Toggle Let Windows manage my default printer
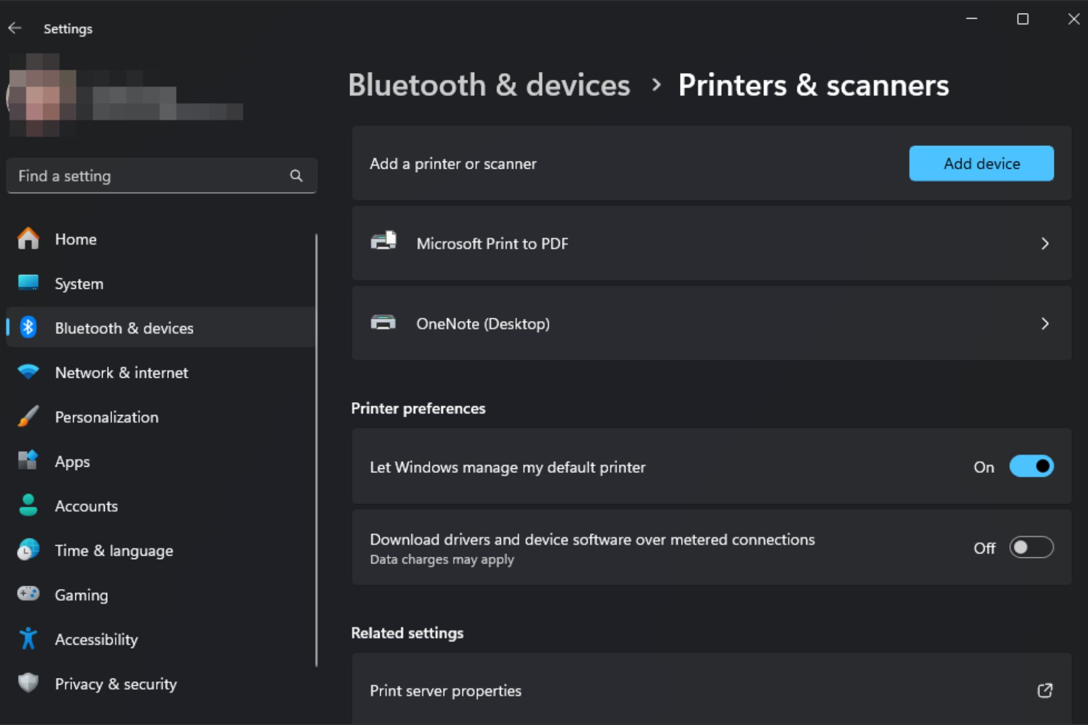The image size is (1088, 725). (1031, 466)
